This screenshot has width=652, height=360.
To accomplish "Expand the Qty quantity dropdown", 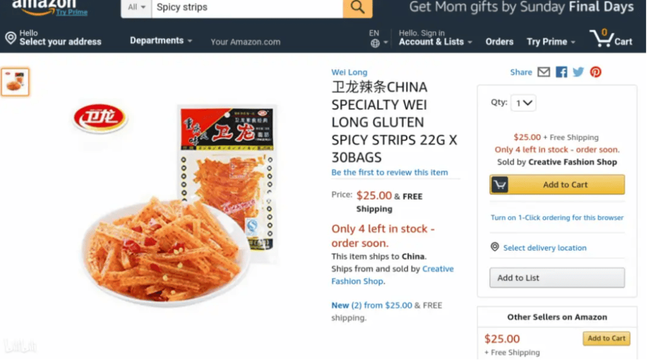I will (x=523, y=103).
